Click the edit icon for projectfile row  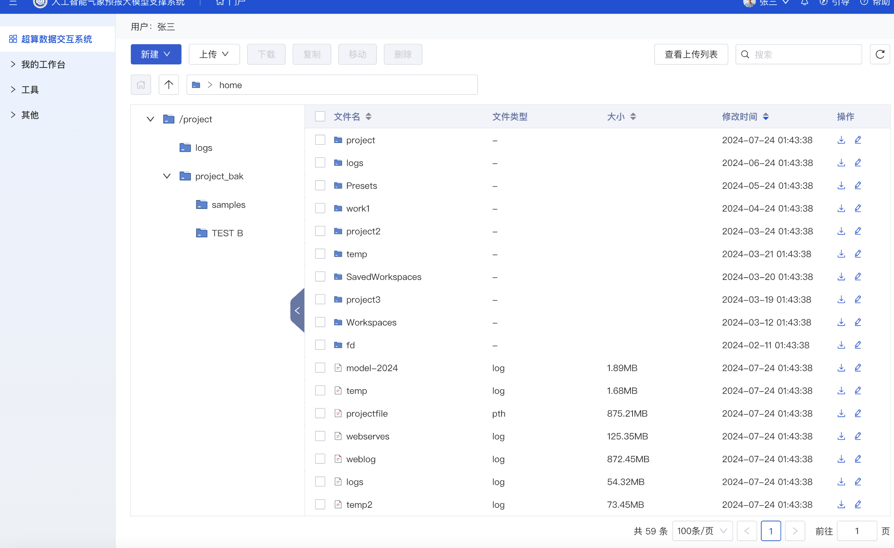coord(857,413)
